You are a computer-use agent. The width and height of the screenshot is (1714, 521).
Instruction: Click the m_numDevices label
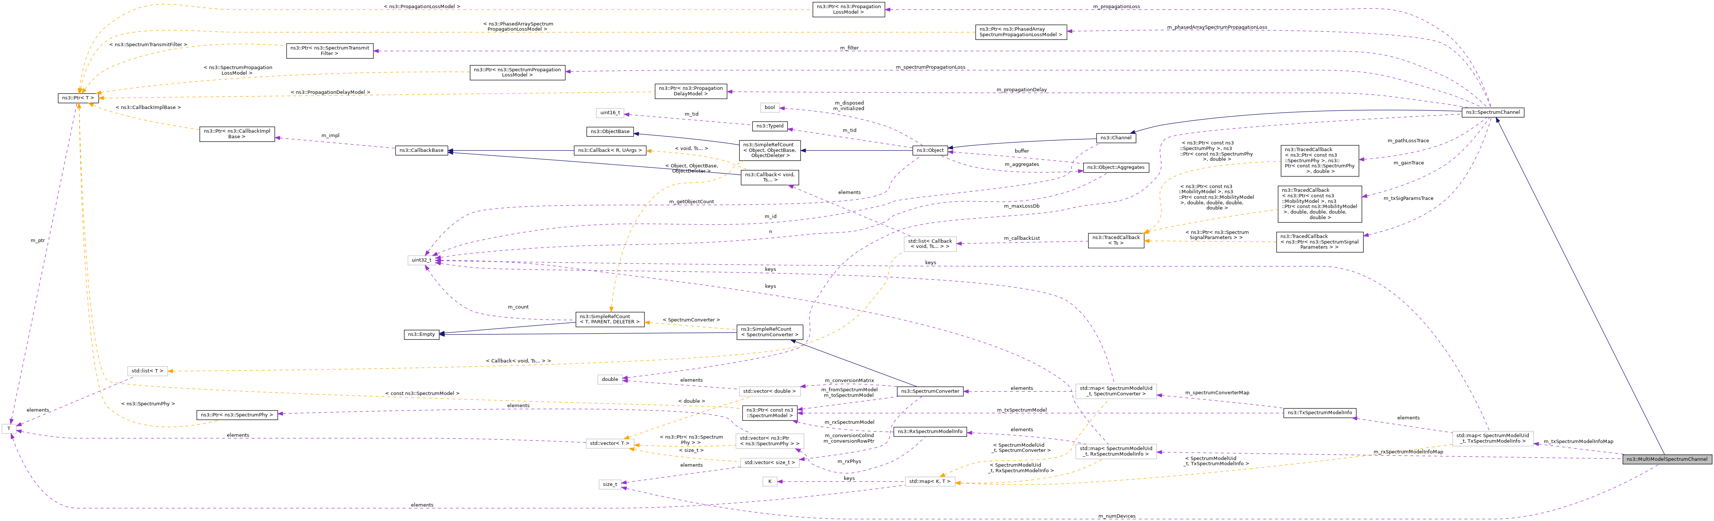(x=1117, y=516)
